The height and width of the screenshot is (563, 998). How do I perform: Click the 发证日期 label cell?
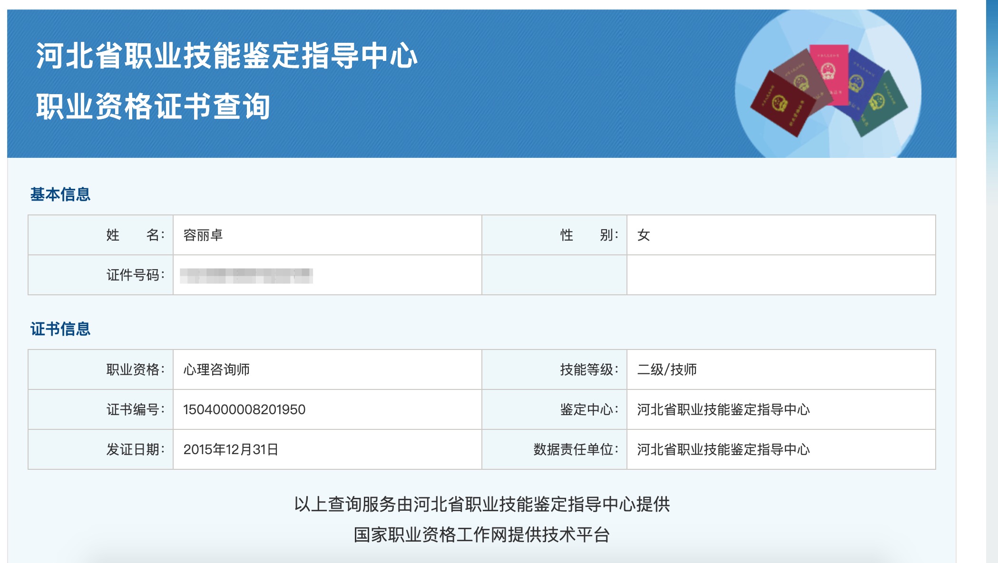100,449
